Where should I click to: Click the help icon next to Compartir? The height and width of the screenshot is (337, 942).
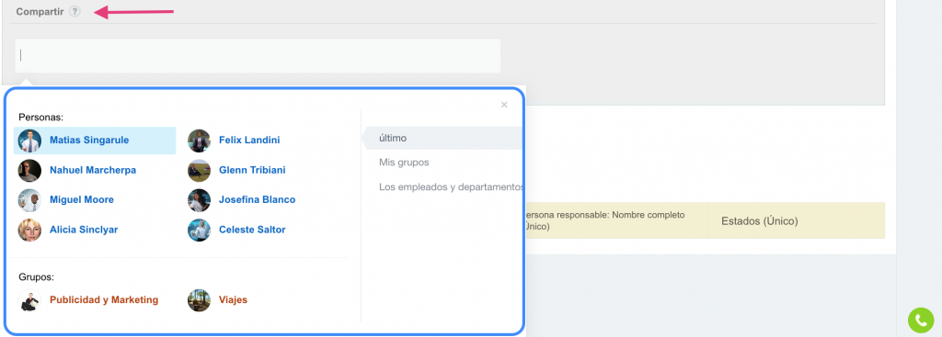(x=75, y=11)
